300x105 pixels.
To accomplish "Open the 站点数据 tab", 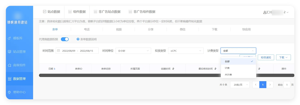I will [x=52, y=12].
